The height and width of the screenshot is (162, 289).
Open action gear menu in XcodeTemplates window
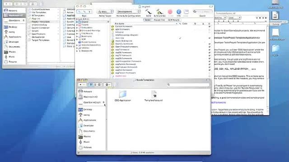pyautogui.click(x=107, y=85)
